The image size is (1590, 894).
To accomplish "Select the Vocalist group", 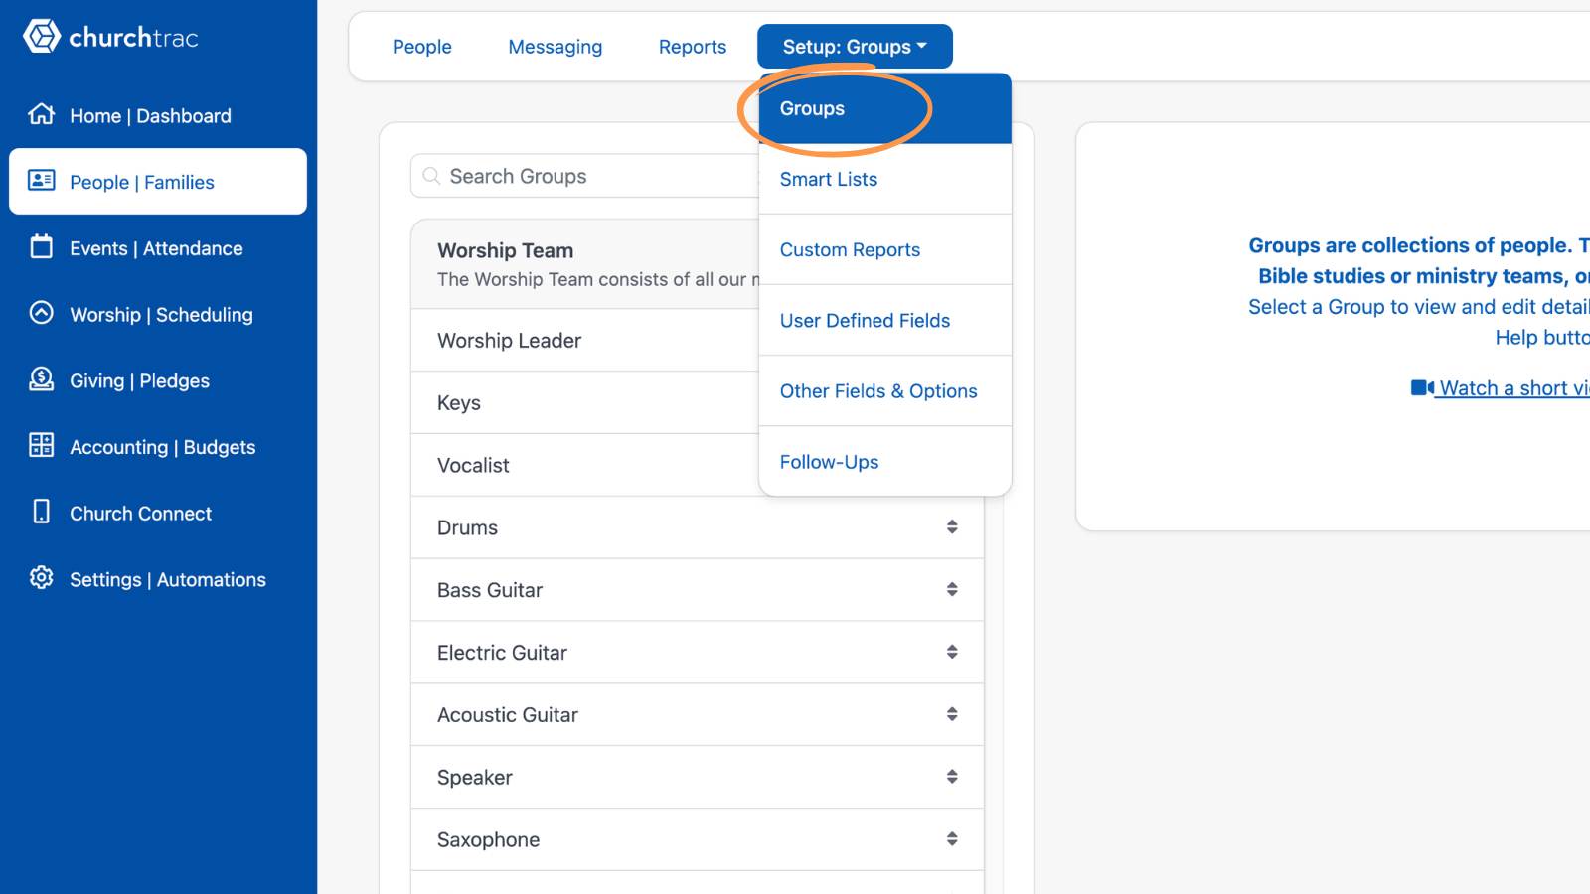I will (585, 465).
